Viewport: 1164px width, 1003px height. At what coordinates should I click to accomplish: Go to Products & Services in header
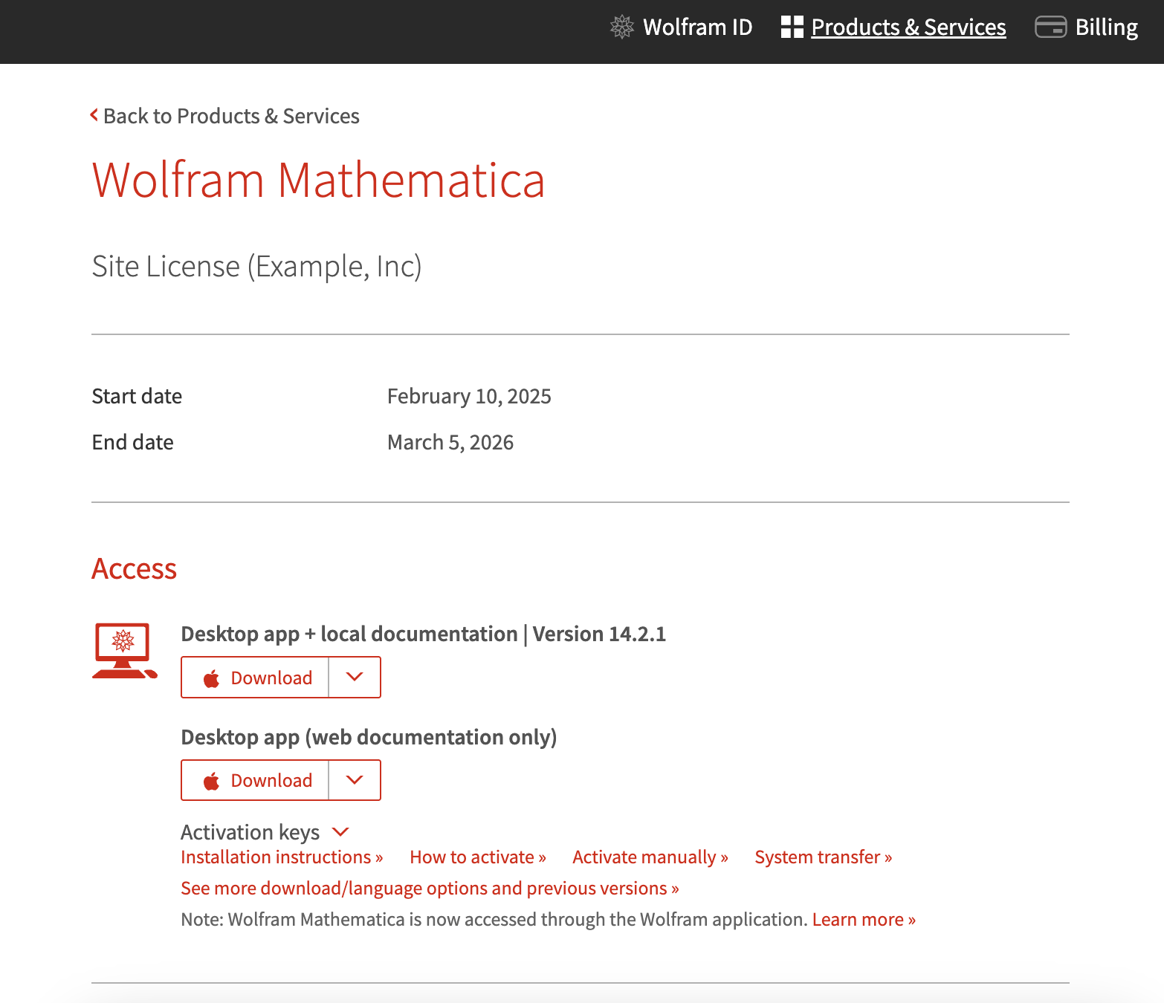pyautogui.click(x=908, y=27)
